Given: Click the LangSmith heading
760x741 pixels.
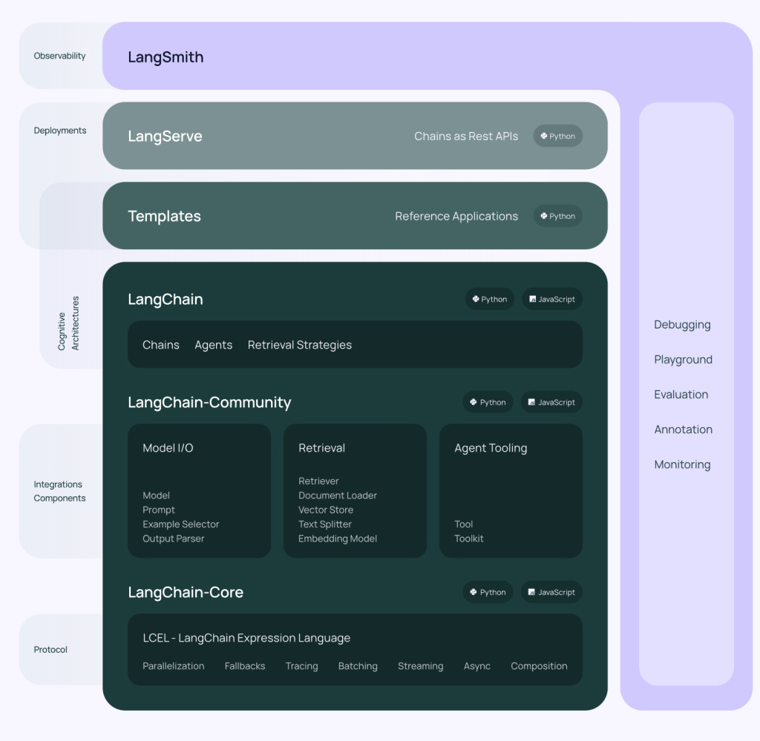Looking at the screenshot, I should pyautogui.click(x=166, y=57).
